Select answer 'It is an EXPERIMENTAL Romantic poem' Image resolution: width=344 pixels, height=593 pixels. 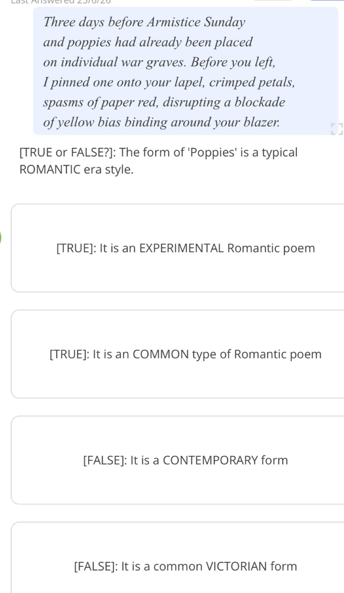click(x=178, y=248)
